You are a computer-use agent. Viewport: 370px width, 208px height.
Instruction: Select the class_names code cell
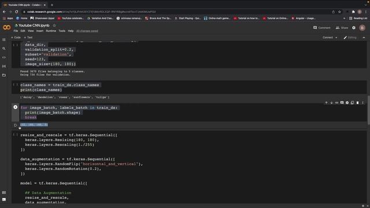189,87
